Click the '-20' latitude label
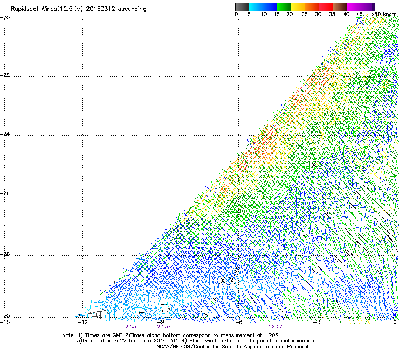The image size is (399, 350). coord(5,18)
